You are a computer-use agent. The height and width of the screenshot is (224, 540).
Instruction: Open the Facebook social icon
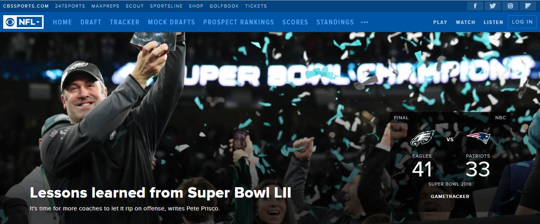click(x=475, y=6)
